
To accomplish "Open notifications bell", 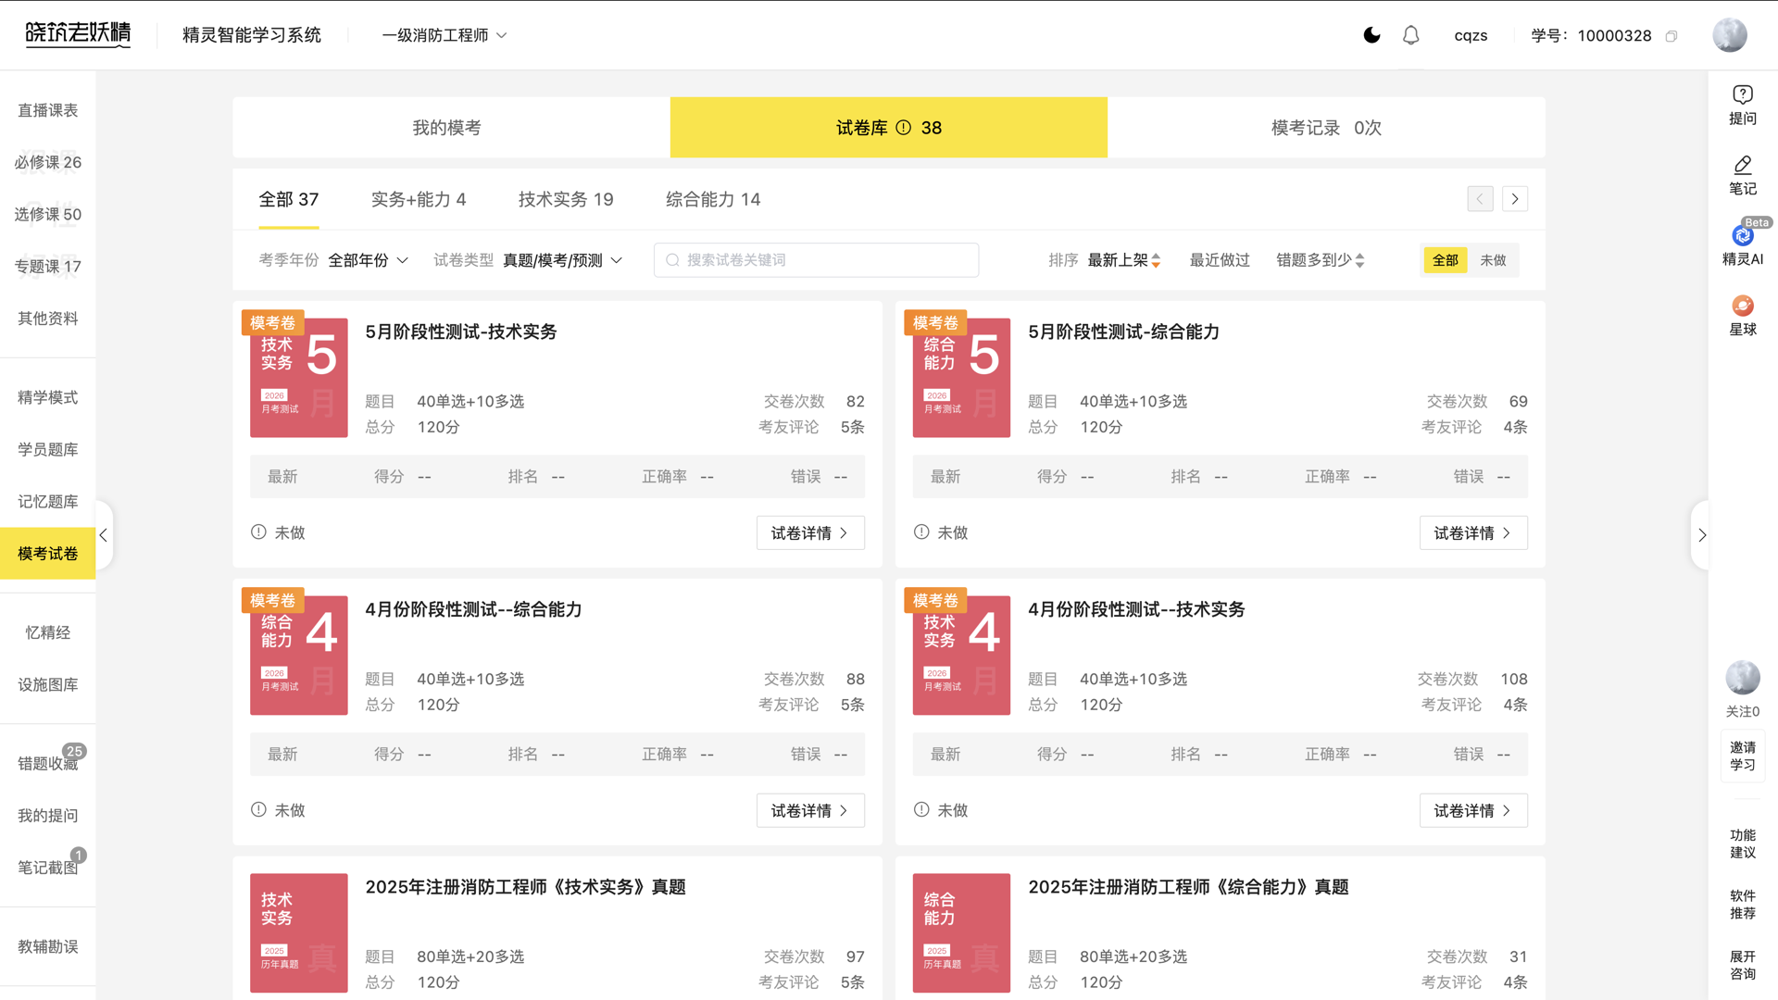I will pyautogui.click(x=1410, y=35).
